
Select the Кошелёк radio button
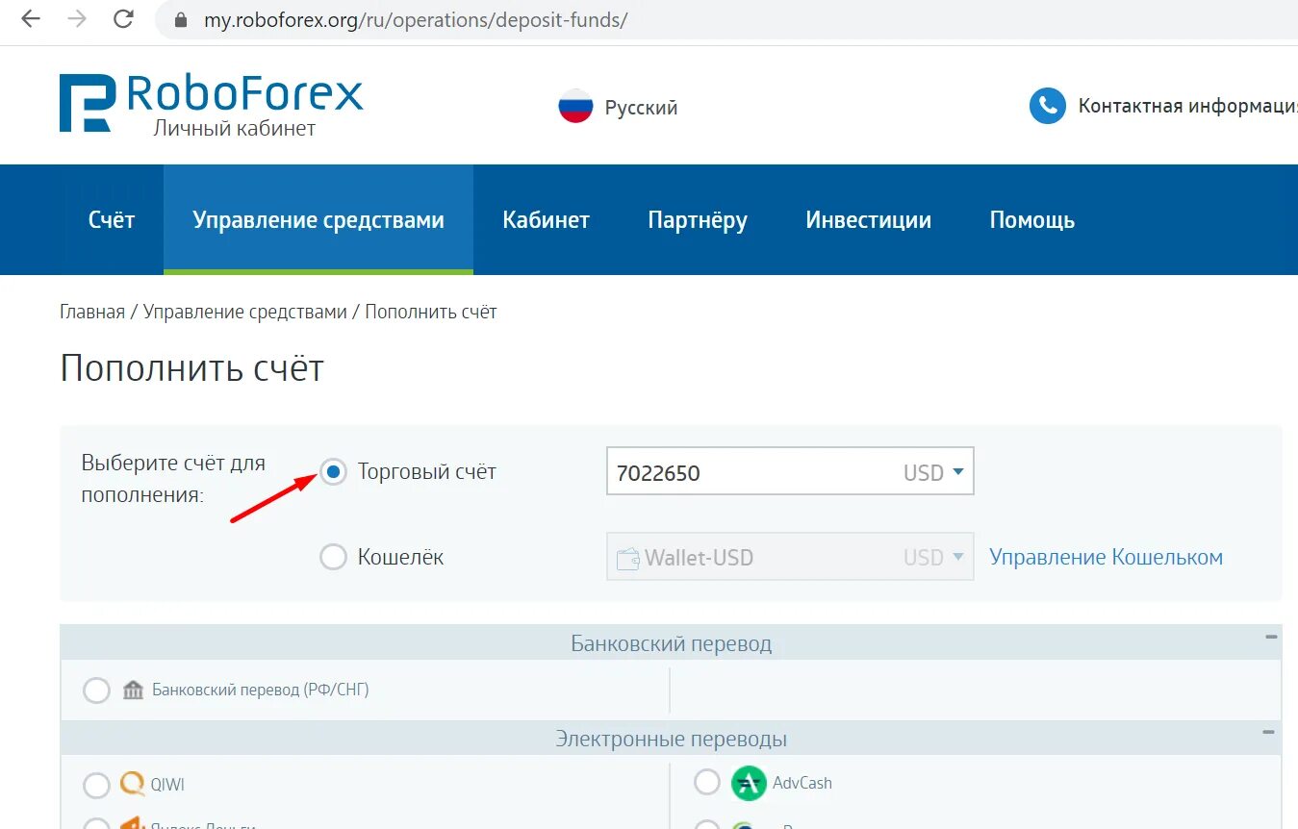[333, 557]
